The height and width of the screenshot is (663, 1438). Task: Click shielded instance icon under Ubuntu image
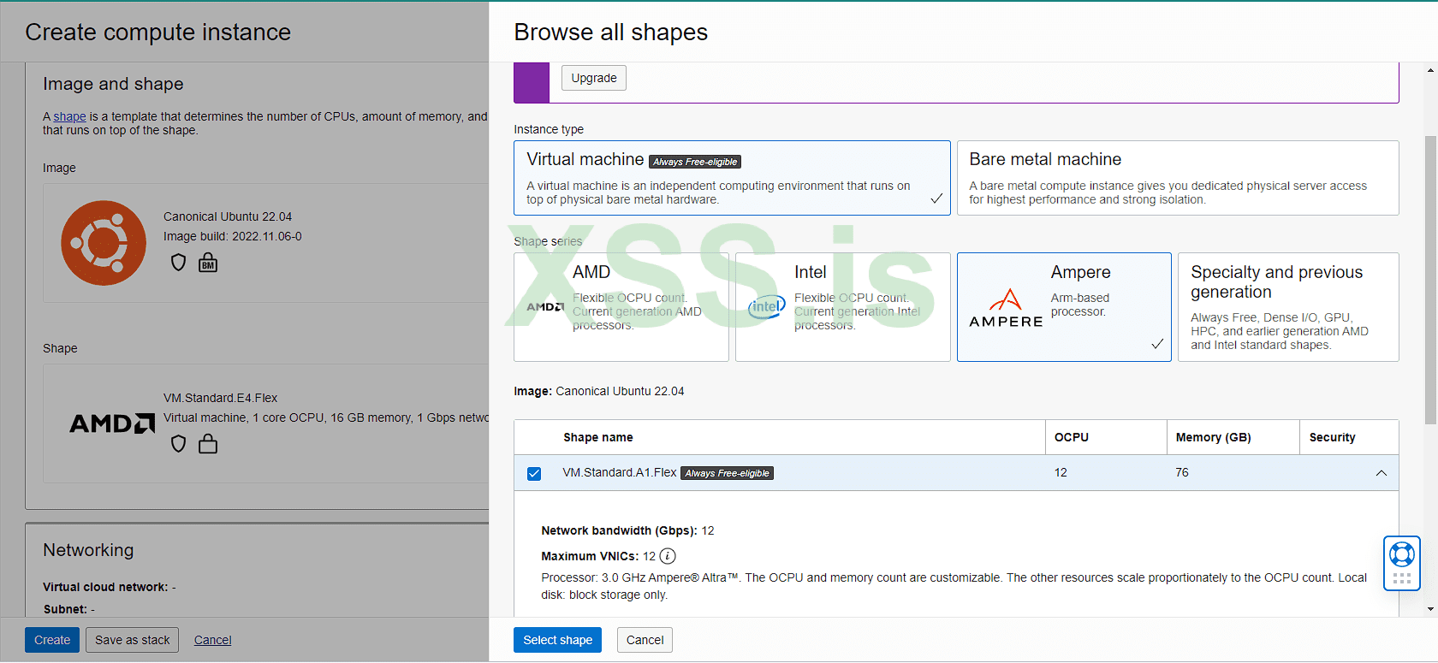click(x=178, y=263)
